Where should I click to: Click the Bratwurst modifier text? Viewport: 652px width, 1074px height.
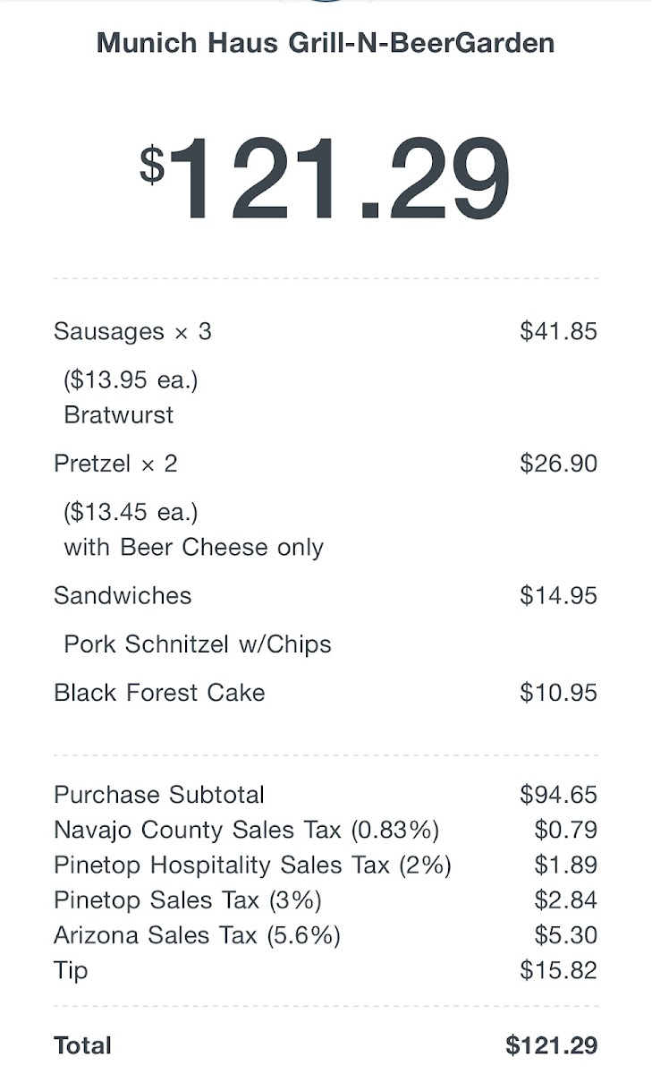(119, 415)
